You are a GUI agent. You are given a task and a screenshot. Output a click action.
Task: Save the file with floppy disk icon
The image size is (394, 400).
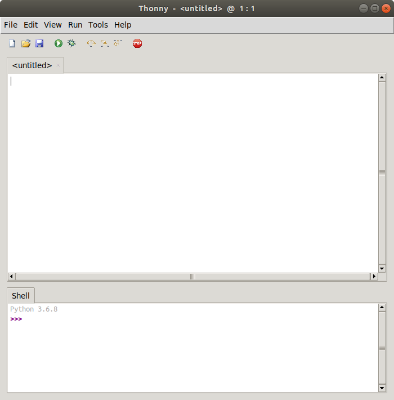point(39,43)
